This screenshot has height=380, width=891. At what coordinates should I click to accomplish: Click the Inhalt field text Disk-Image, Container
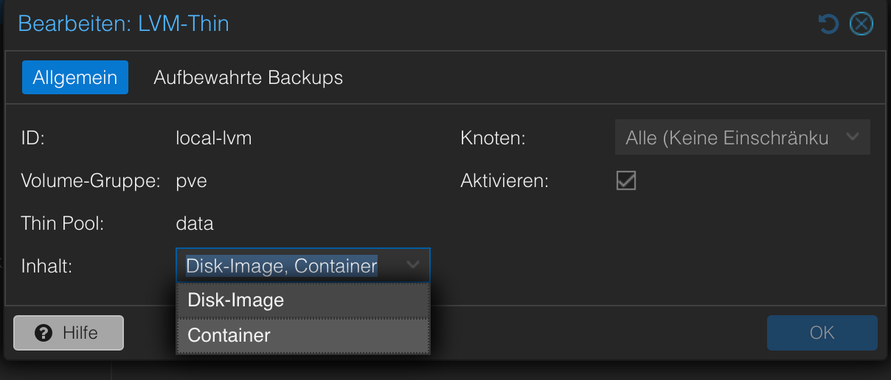coord(282,266)
